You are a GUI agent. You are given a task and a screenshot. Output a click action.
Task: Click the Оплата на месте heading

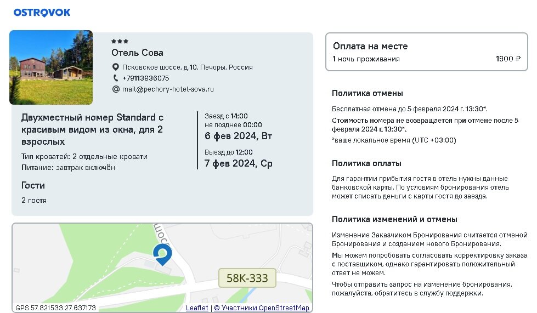pos(370,46)
